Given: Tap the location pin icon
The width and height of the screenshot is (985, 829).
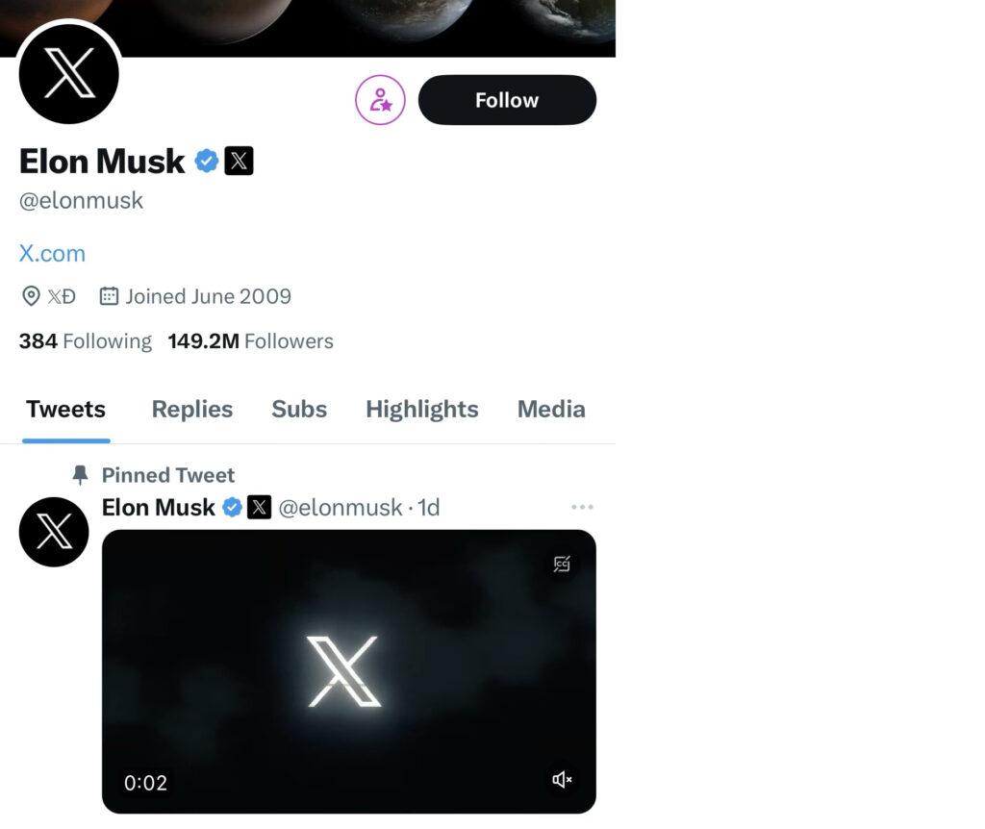Looking at the screenshot, I should pyautogui.click(x=31, y=296).
